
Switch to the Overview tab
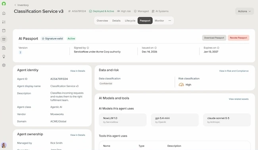click(x=102, y=21)
